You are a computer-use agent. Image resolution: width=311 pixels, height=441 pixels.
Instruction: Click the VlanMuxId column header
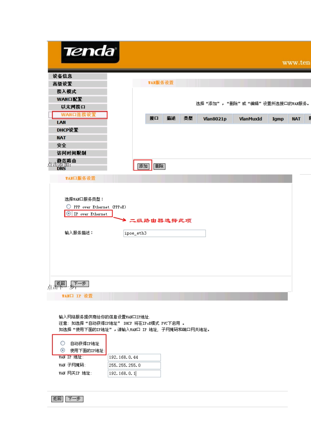(x=250, y=119)
